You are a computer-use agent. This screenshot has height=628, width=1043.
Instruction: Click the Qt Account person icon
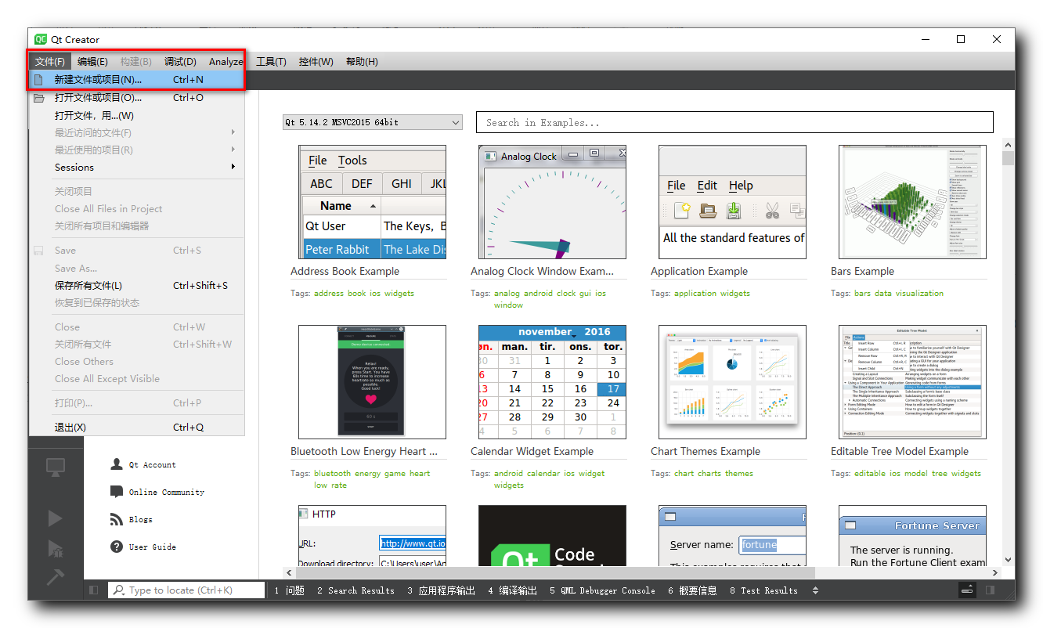coord(117,464)
